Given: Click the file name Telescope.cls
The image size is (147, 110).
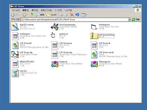Looking at the screenshot, I should [x=105, y=62].
